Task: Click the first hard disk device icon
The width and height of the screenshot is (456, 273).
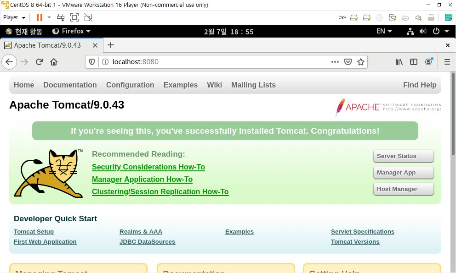Action: [x=353, y=18]
